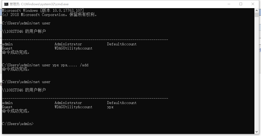261x136 pixels.
Task: Close the administrator command prompt window
Action: 253,4
